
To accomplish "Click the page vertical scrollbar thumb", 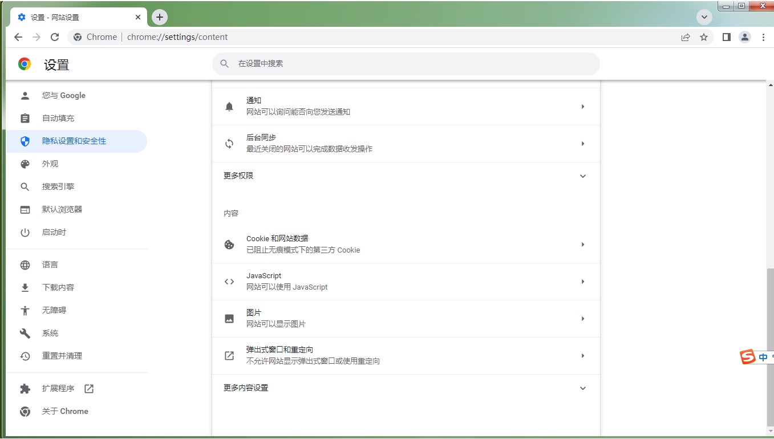I will [x=770, y=348].
